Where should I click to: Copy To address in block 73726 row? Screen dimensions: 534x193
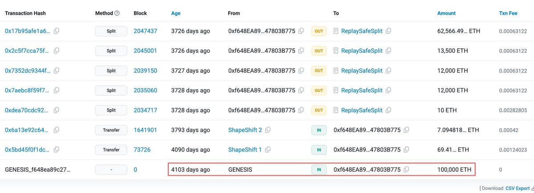click(406, 150)
